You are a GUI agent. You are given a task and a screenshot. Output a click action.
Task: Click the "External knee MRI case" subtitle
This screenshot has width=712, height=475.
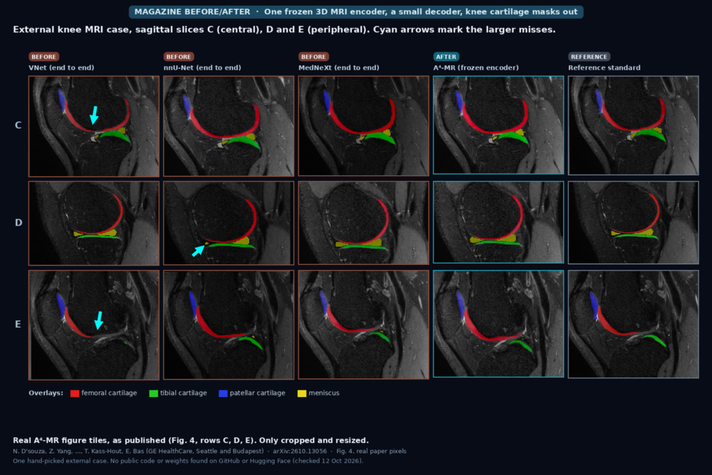pyautogui.click(x=284, y=30)
